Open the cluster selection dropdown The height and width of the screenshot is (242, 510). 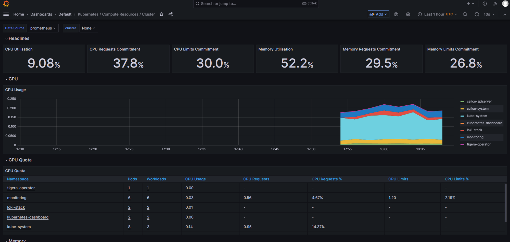(x=88, y=28)
